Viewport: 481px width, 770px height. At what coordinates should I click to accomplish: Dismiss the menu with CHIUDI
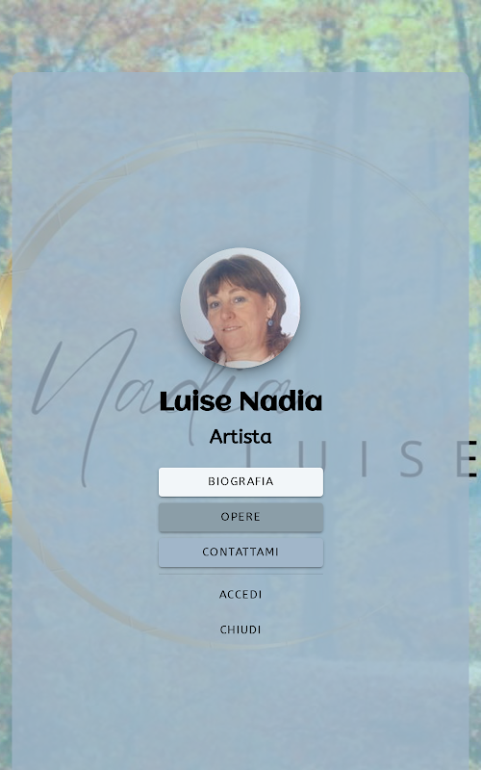[x=240, y=629]
